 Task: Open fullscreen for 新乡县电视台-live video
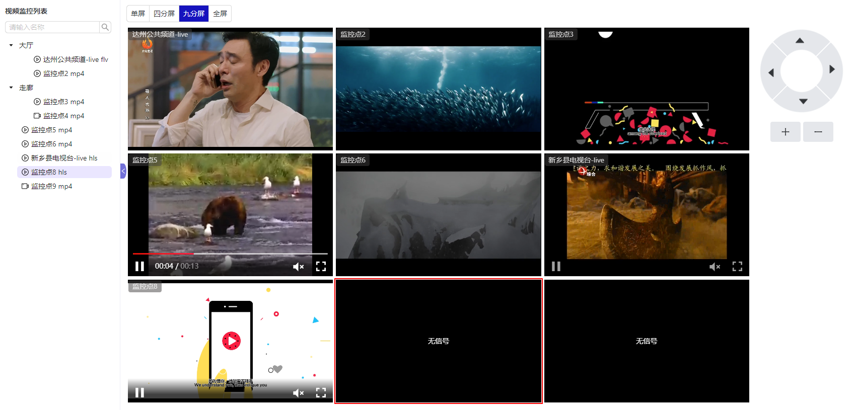[x=737, y=266]
